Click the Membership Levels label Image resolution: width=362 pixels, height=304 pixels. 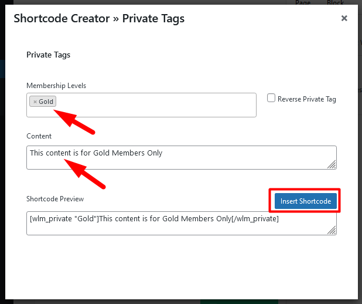pos(56,86)
